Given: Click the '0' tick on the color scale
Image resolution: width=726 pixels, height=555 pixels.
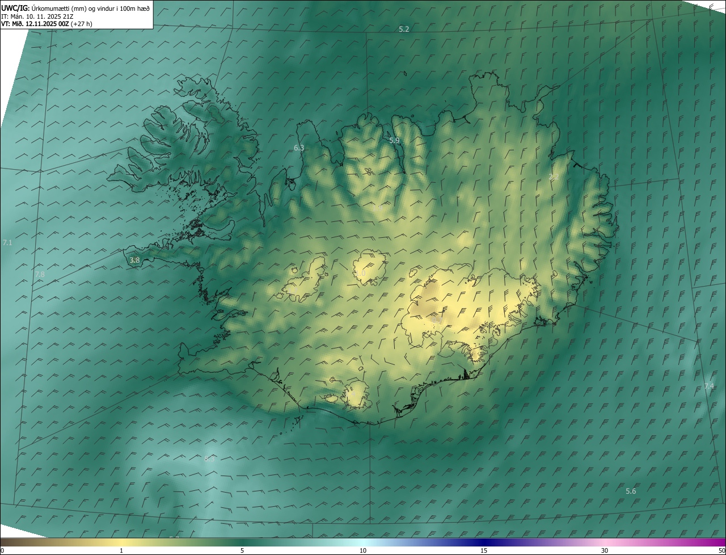Looking at the screenshot, I should tap(2, 550).
